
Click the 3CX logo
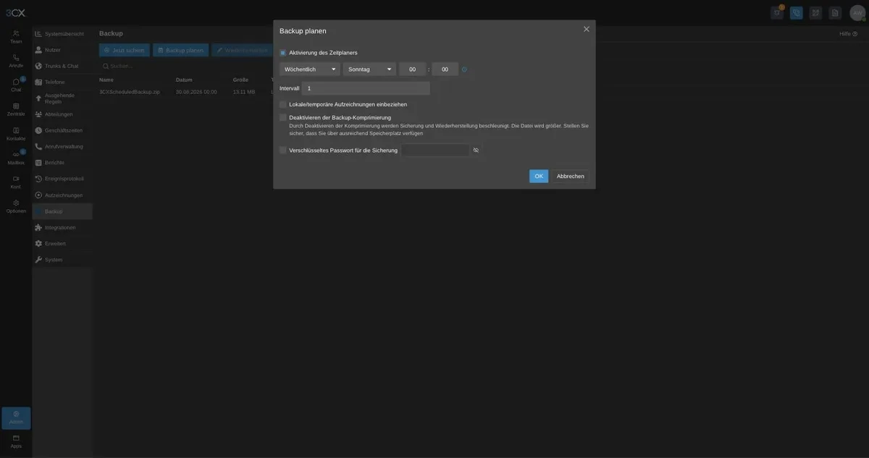(x=15, y=13)
